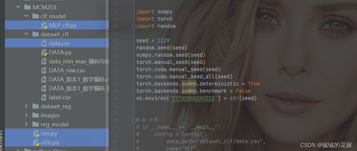Select the dataset_reg folder name
This screenshot has width=357, height=151.
click(56, 106)
